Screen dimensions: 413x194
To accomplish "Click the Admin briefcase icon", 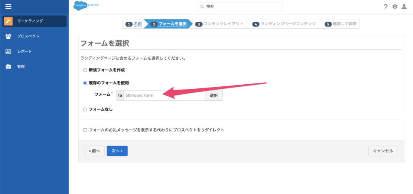I will (x=8, y=67).
